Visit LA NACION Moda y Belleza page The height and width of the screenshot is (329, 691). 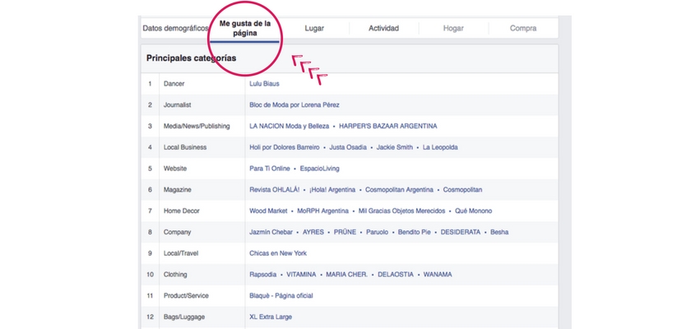[x=289, y=126]
